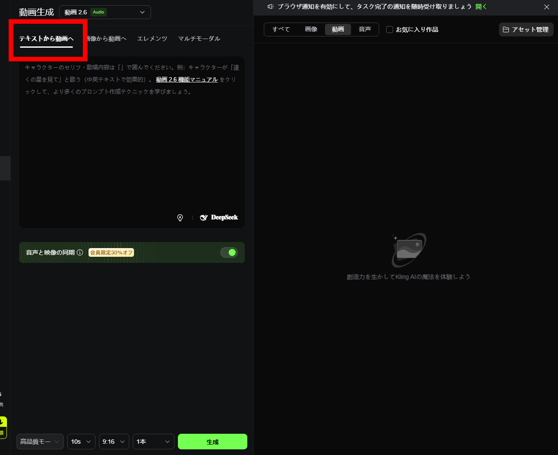558x455 pixels.
Task: Click the lightbulb prompt inspiration icon
Action: [x=180, y=218]
